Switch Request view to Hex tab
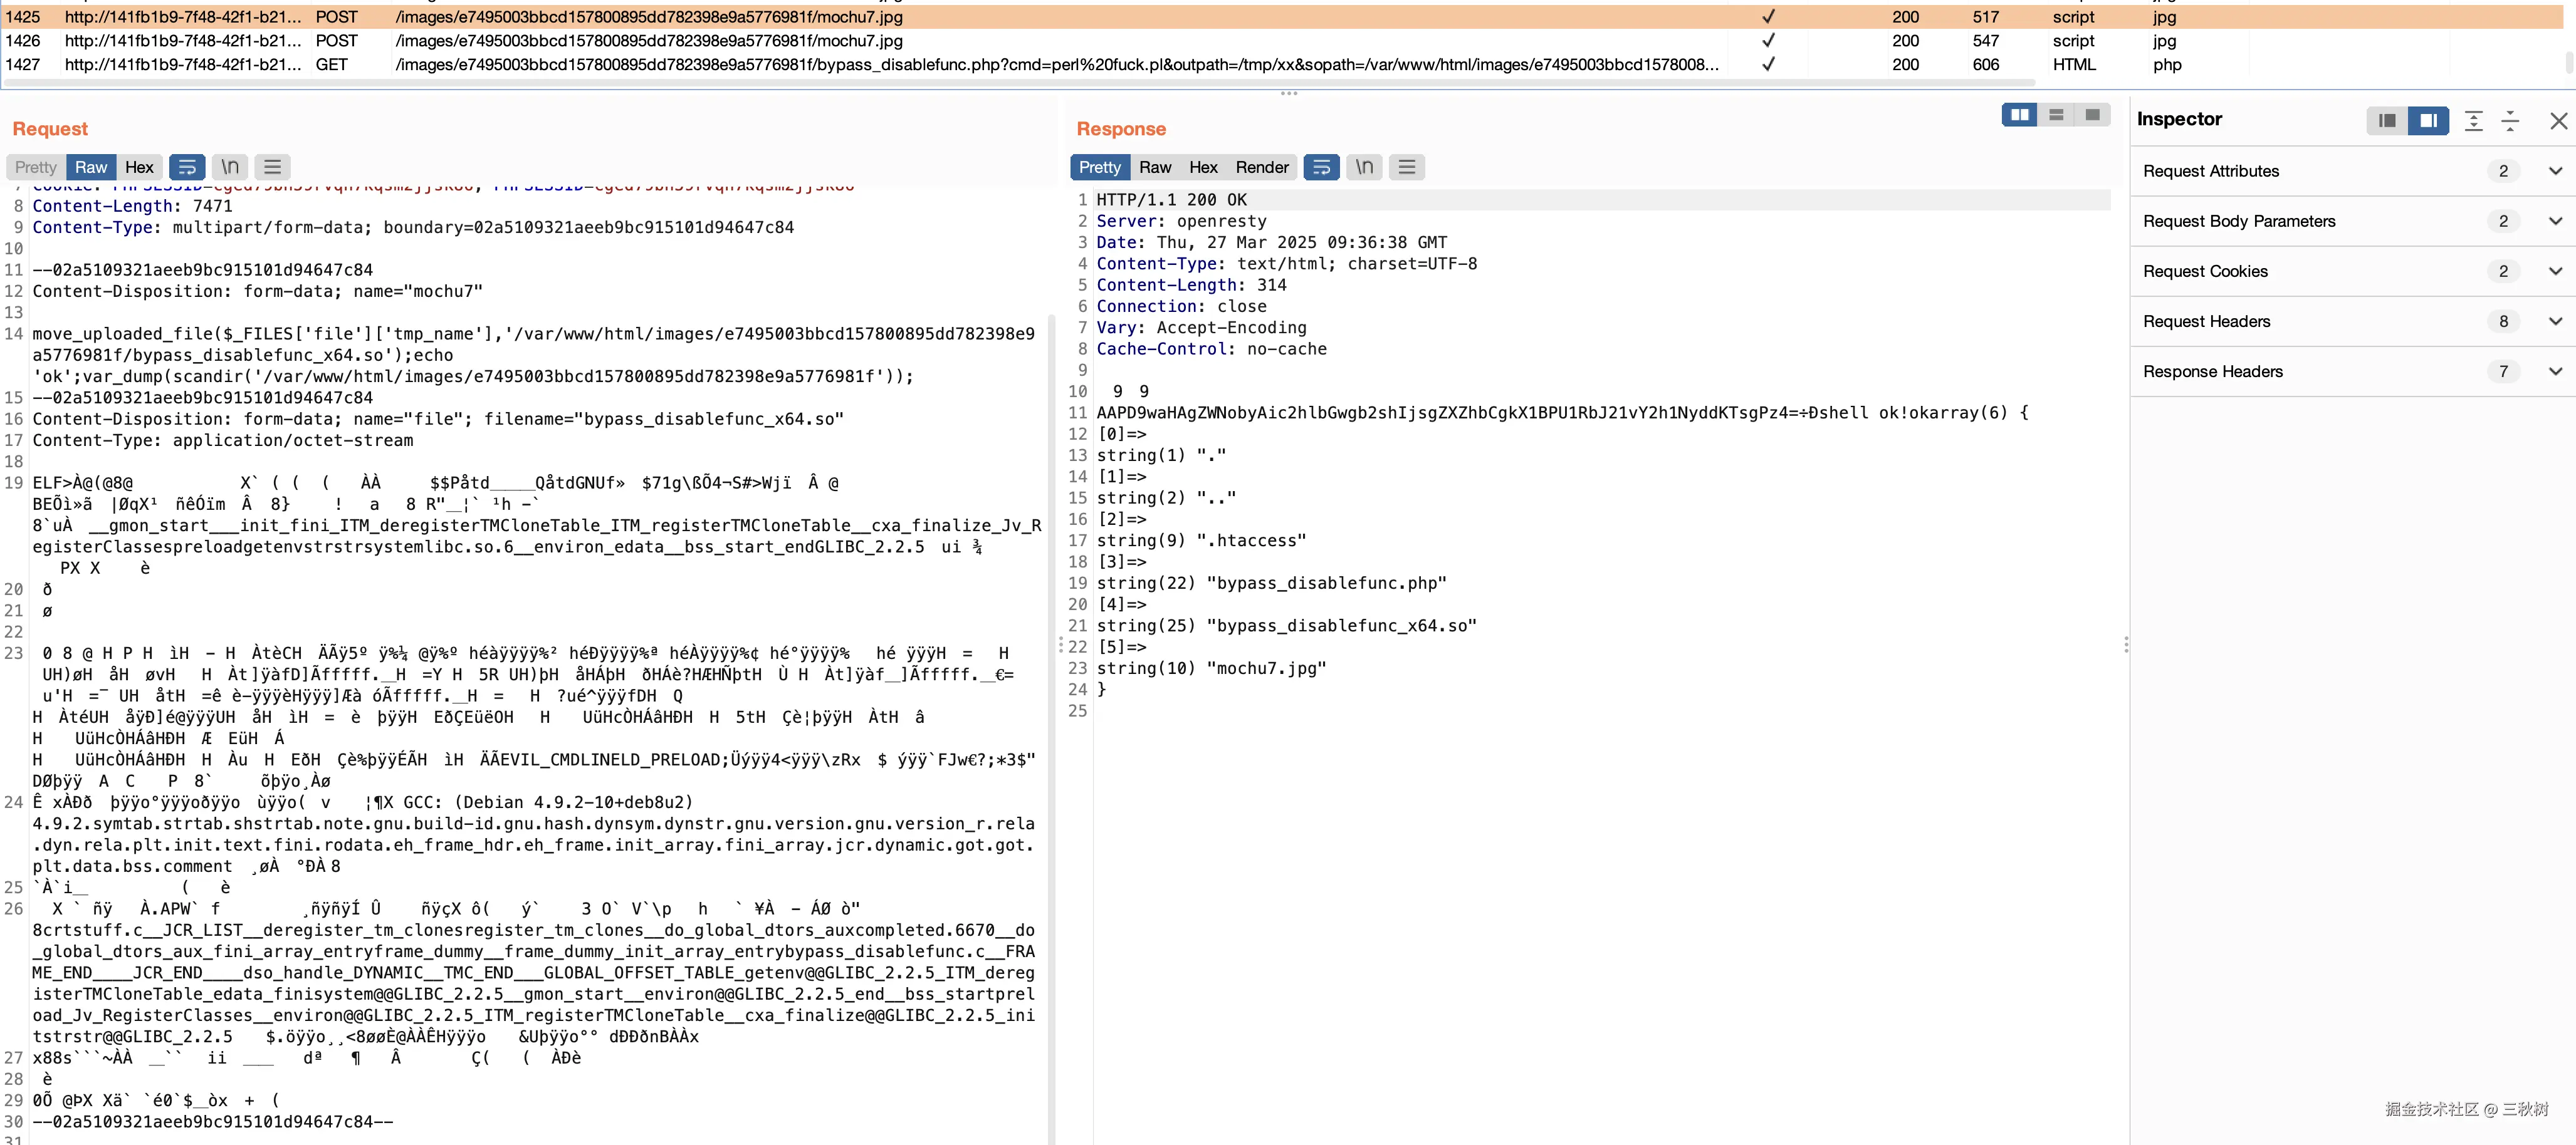2576x1145 pixels. coord(139,167)
